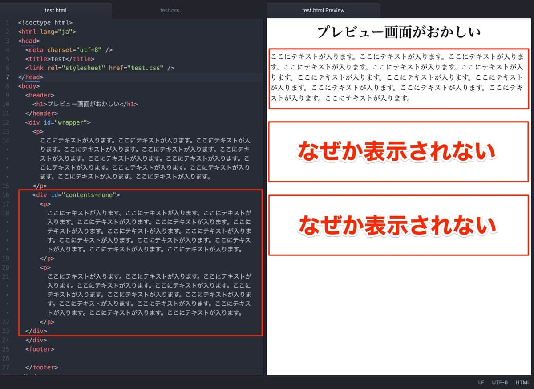
Task: Click the meta charset="utf-8" line
Action: point(69,50)
